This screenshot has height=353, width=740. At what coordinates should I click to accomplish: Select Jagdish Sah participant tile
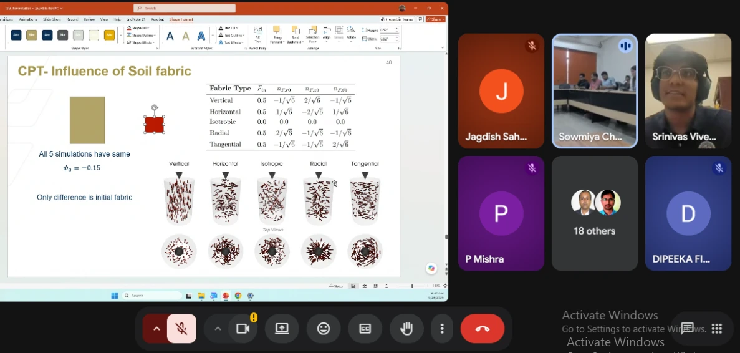point(501,91)
